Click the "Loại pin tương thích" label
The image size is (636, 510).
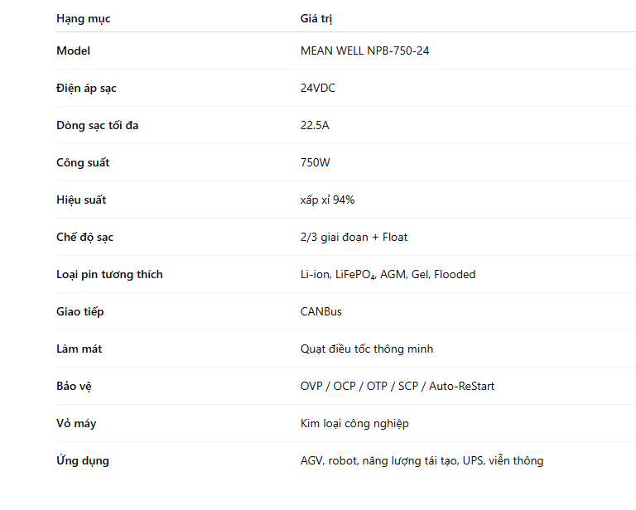(x=109, y=274)
